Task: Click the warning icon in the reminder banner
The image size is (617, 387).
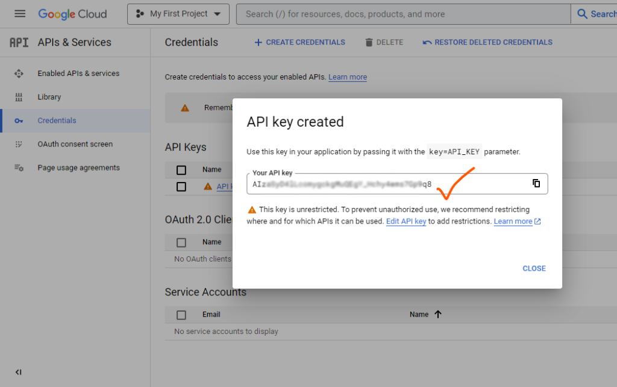Action: point(184,108)
